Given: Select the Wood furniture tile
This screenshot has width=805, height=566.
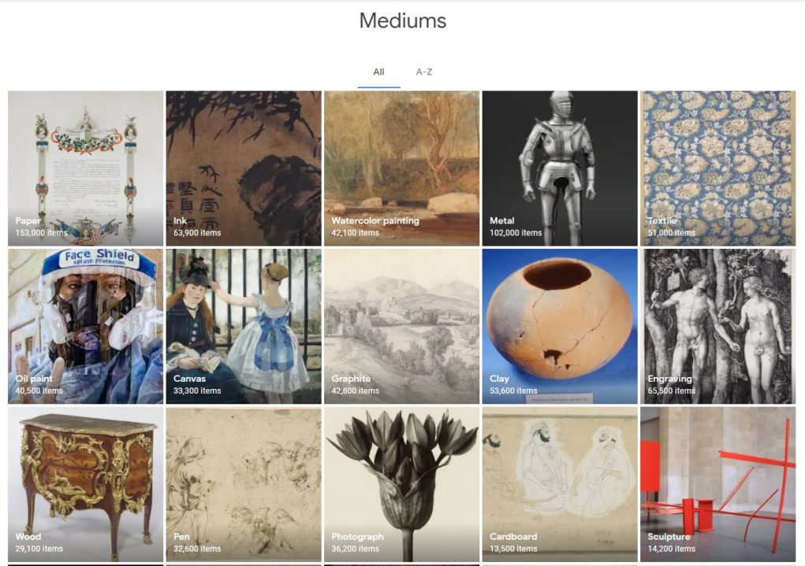Looking at the screenshot, I should click(x=85, y=484).
